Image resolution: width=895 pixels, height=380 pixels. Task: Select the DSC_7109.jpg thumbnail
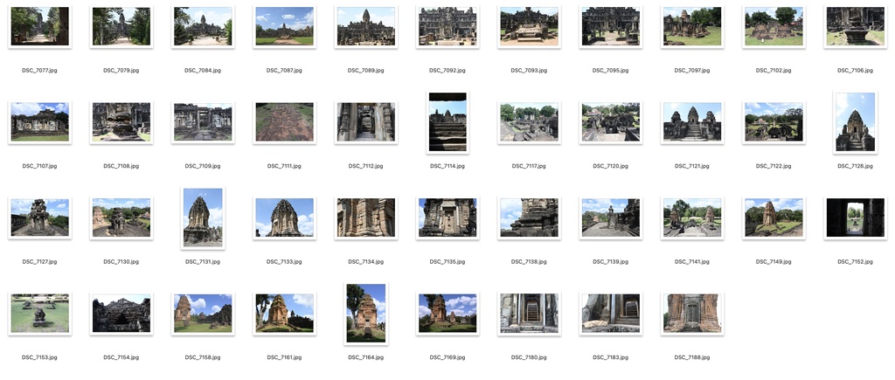click(203, 122)
